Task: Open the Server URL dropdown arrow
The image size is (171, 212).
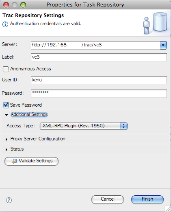Action: [163, 45]
